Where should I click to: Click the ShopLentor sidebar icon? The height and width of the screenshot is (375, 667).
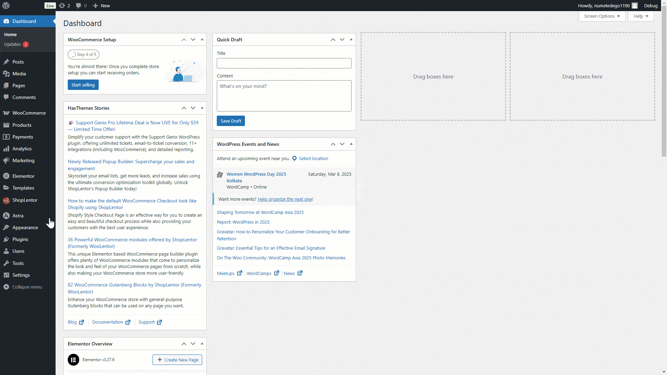pos(7,200)
